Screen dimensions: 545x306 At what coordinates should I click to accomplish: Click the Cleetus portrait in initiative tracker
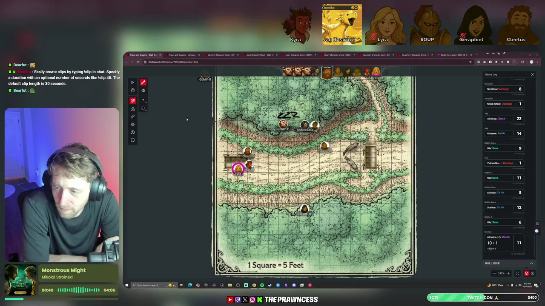click(x=327, y=73)
